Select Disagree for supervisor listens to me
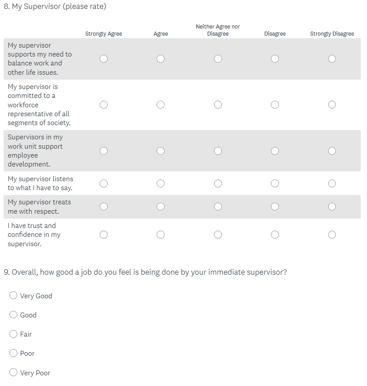This screenshot has height=386, width=367. (x=275, y=183)
